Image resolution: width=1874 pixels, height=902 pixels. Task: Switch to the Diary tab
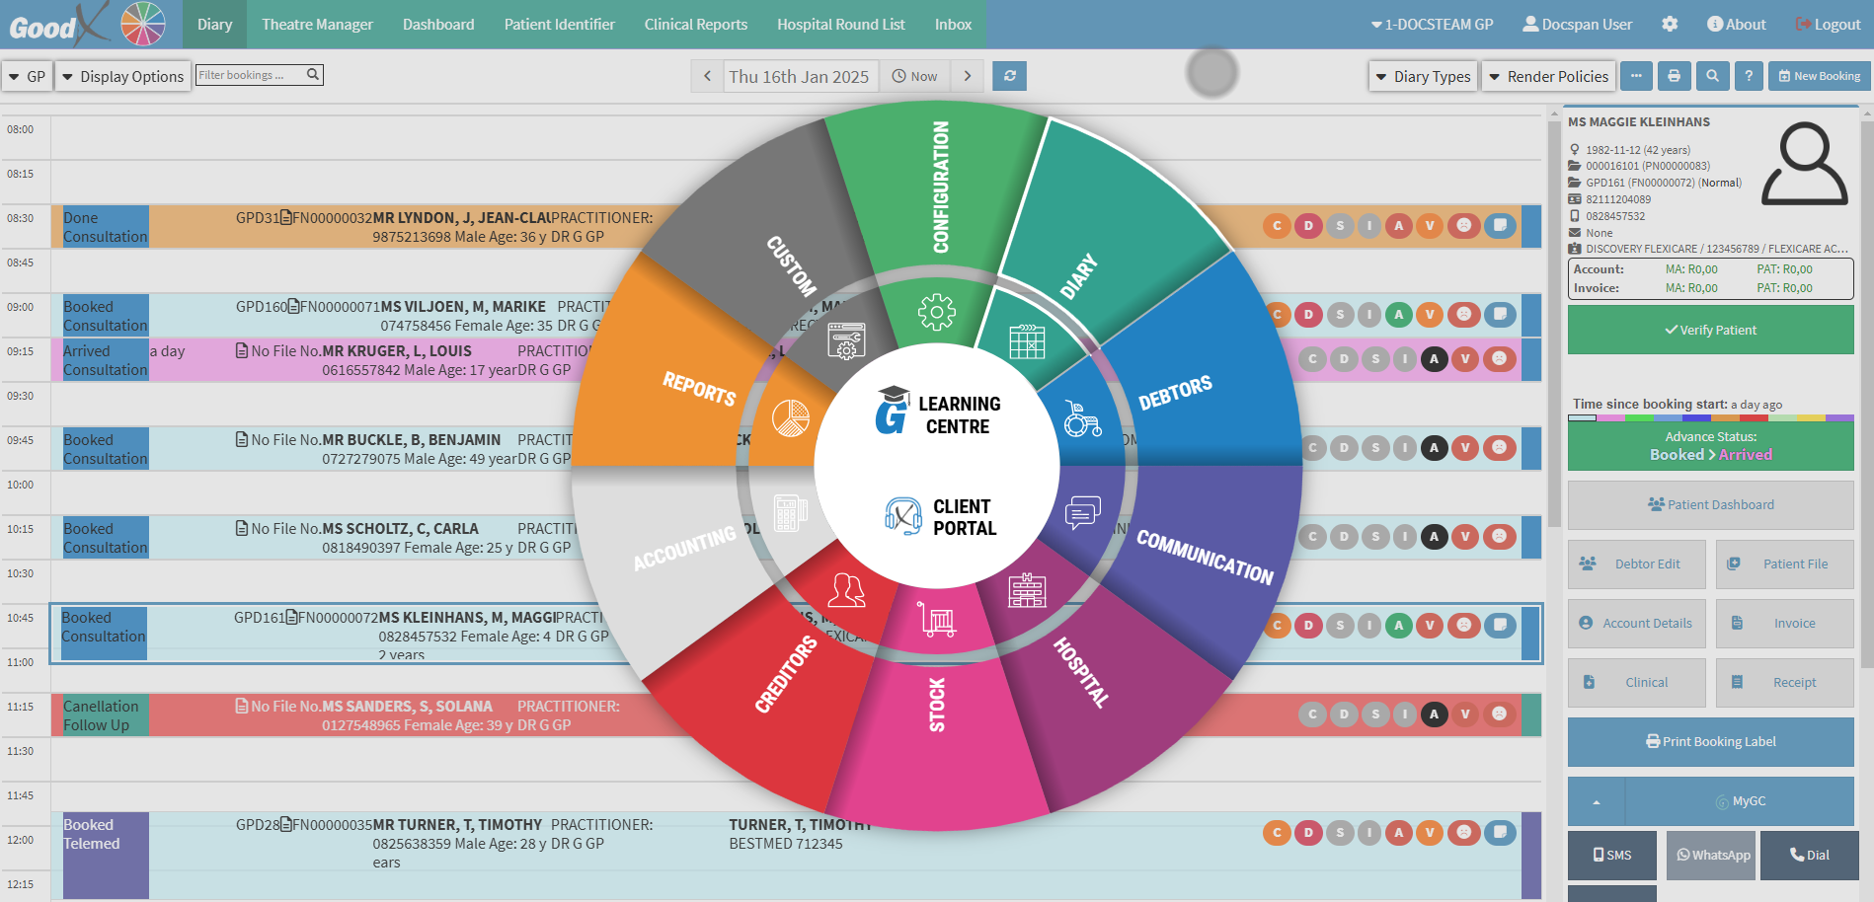point(214,24)
